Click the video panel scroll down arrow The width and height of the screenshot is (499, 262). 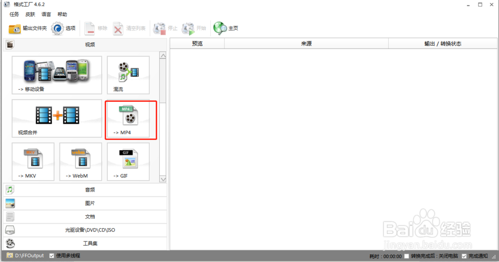coord(163,179)
